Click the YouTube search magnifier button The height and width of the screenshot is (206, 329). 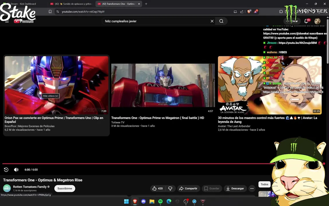point(221,21)
